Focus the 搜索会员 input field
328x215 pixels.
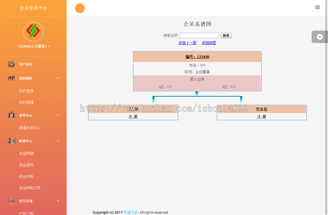pos(199,36)
